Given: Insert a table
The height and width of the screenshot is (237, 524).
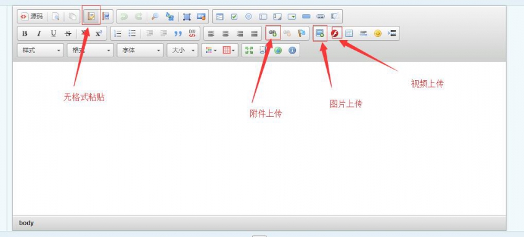Looking at the screenshot, I should (349, 33).
